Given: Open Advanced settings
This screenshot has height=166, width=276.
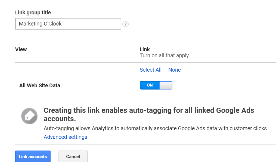Looking at the screenshot, I should point(65,137).
